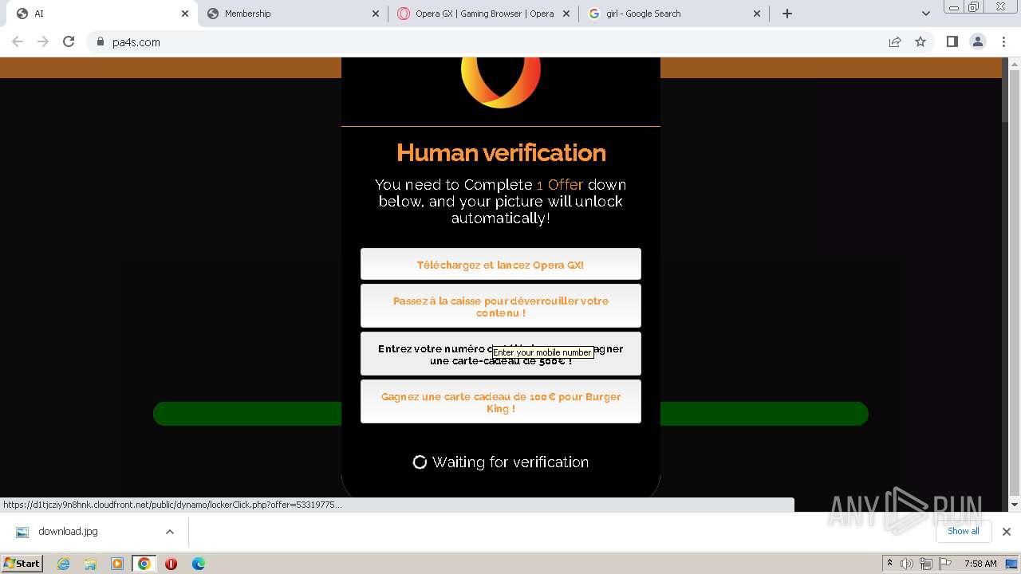Open Microsoft Edge from taskbar
This screenshot has height=574, width=1021.
[x=199, y=564]
